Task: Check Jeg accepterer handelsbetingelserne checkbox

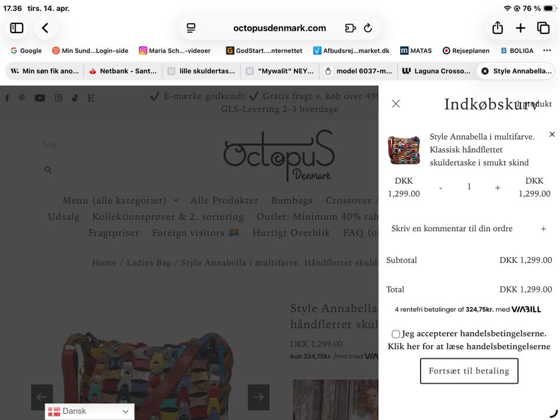Action: [x=395, y=334]
